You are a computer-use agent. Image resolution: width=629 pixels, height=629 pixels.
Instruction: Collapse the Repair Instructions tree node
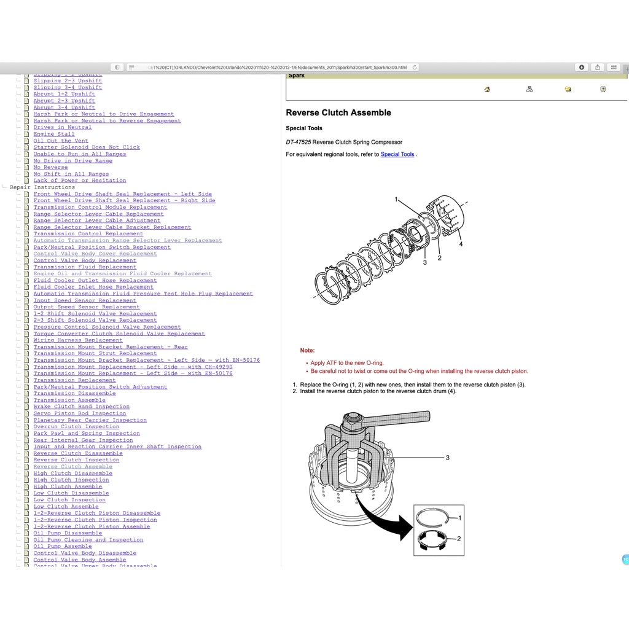[x=6, y=187]
